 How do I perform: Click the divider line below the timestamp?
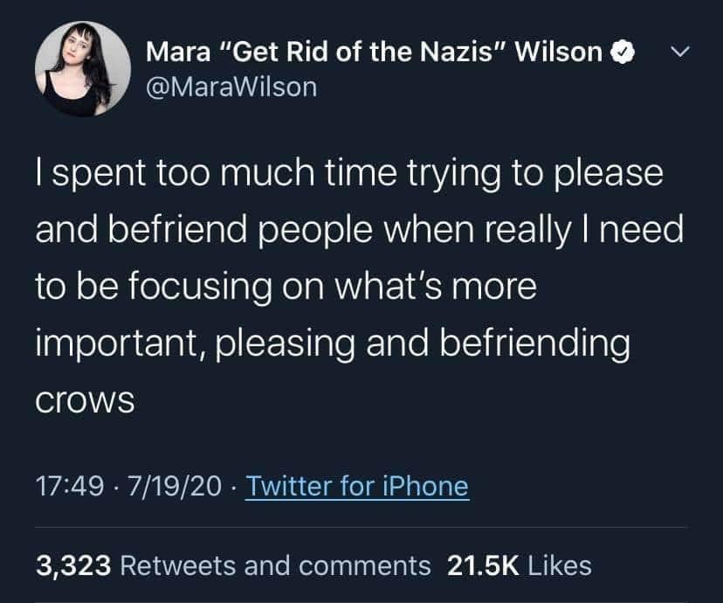point(361,527)
